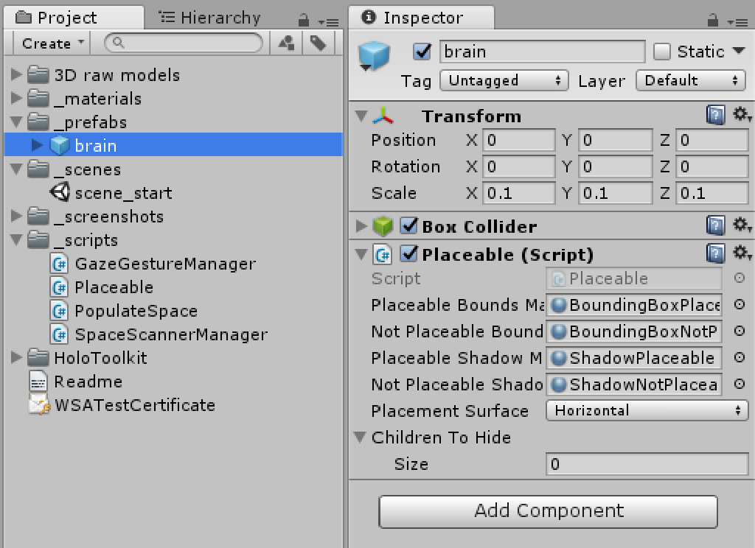Open Box Collider gear settings menu
Image resolution: width=755 pixels, height=548 pixels.
click(741, 225)
